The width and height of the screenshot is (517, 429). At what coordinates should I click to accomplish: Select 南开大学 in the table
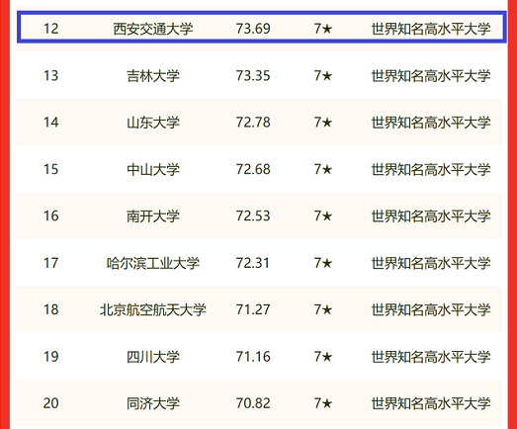coord(153,216)
